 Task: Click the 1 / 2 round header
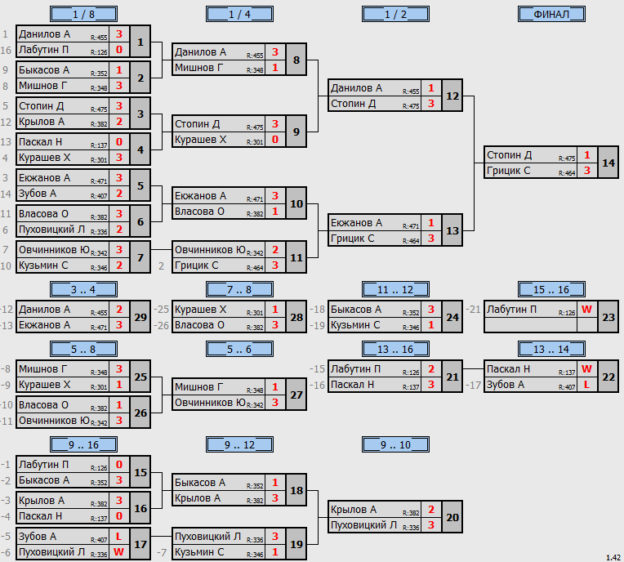coord(395,15)
